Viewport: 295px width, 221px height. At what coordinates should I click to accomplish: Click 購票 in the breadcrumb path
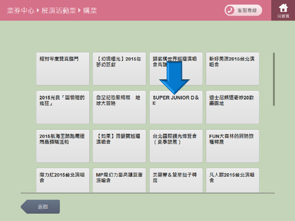pyautogui.click(x=91, y=11)
